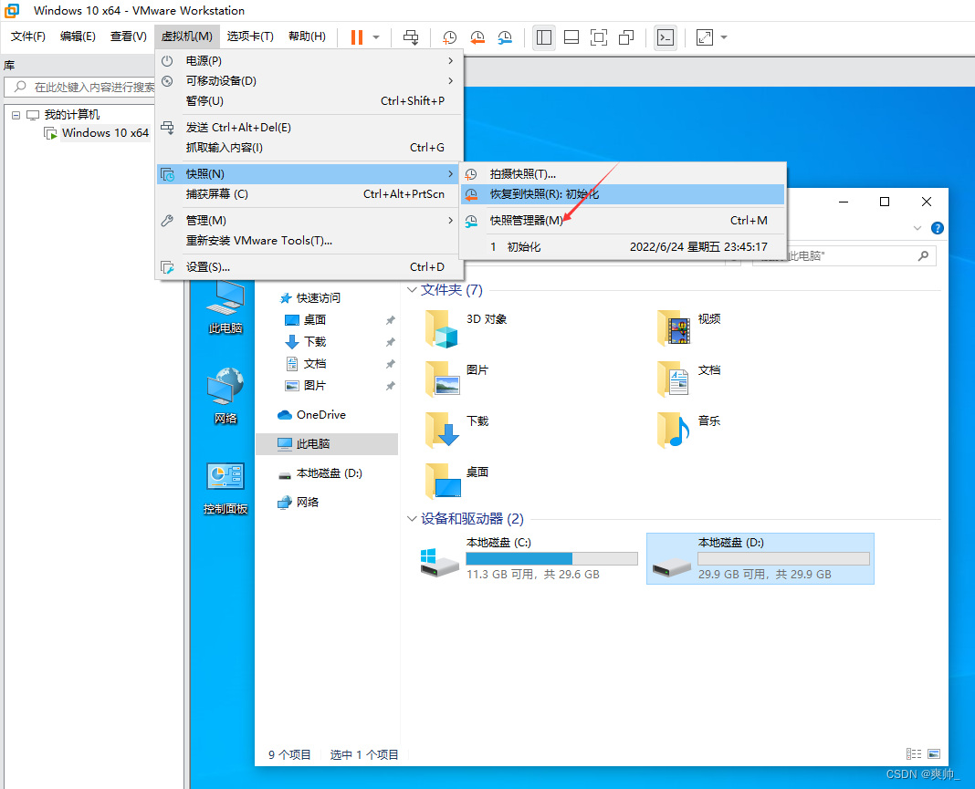Open 设置(S)... menu entry
This screenshot has width=975, height=789.
pos(309,267)
